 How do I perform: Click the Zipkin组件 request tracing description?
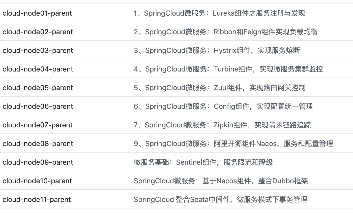coord(222,125)
